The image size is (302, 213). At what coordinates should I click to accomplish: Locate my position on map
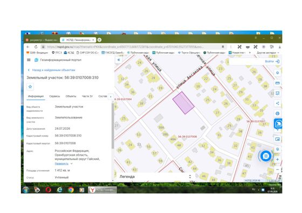tap(278, 149)
